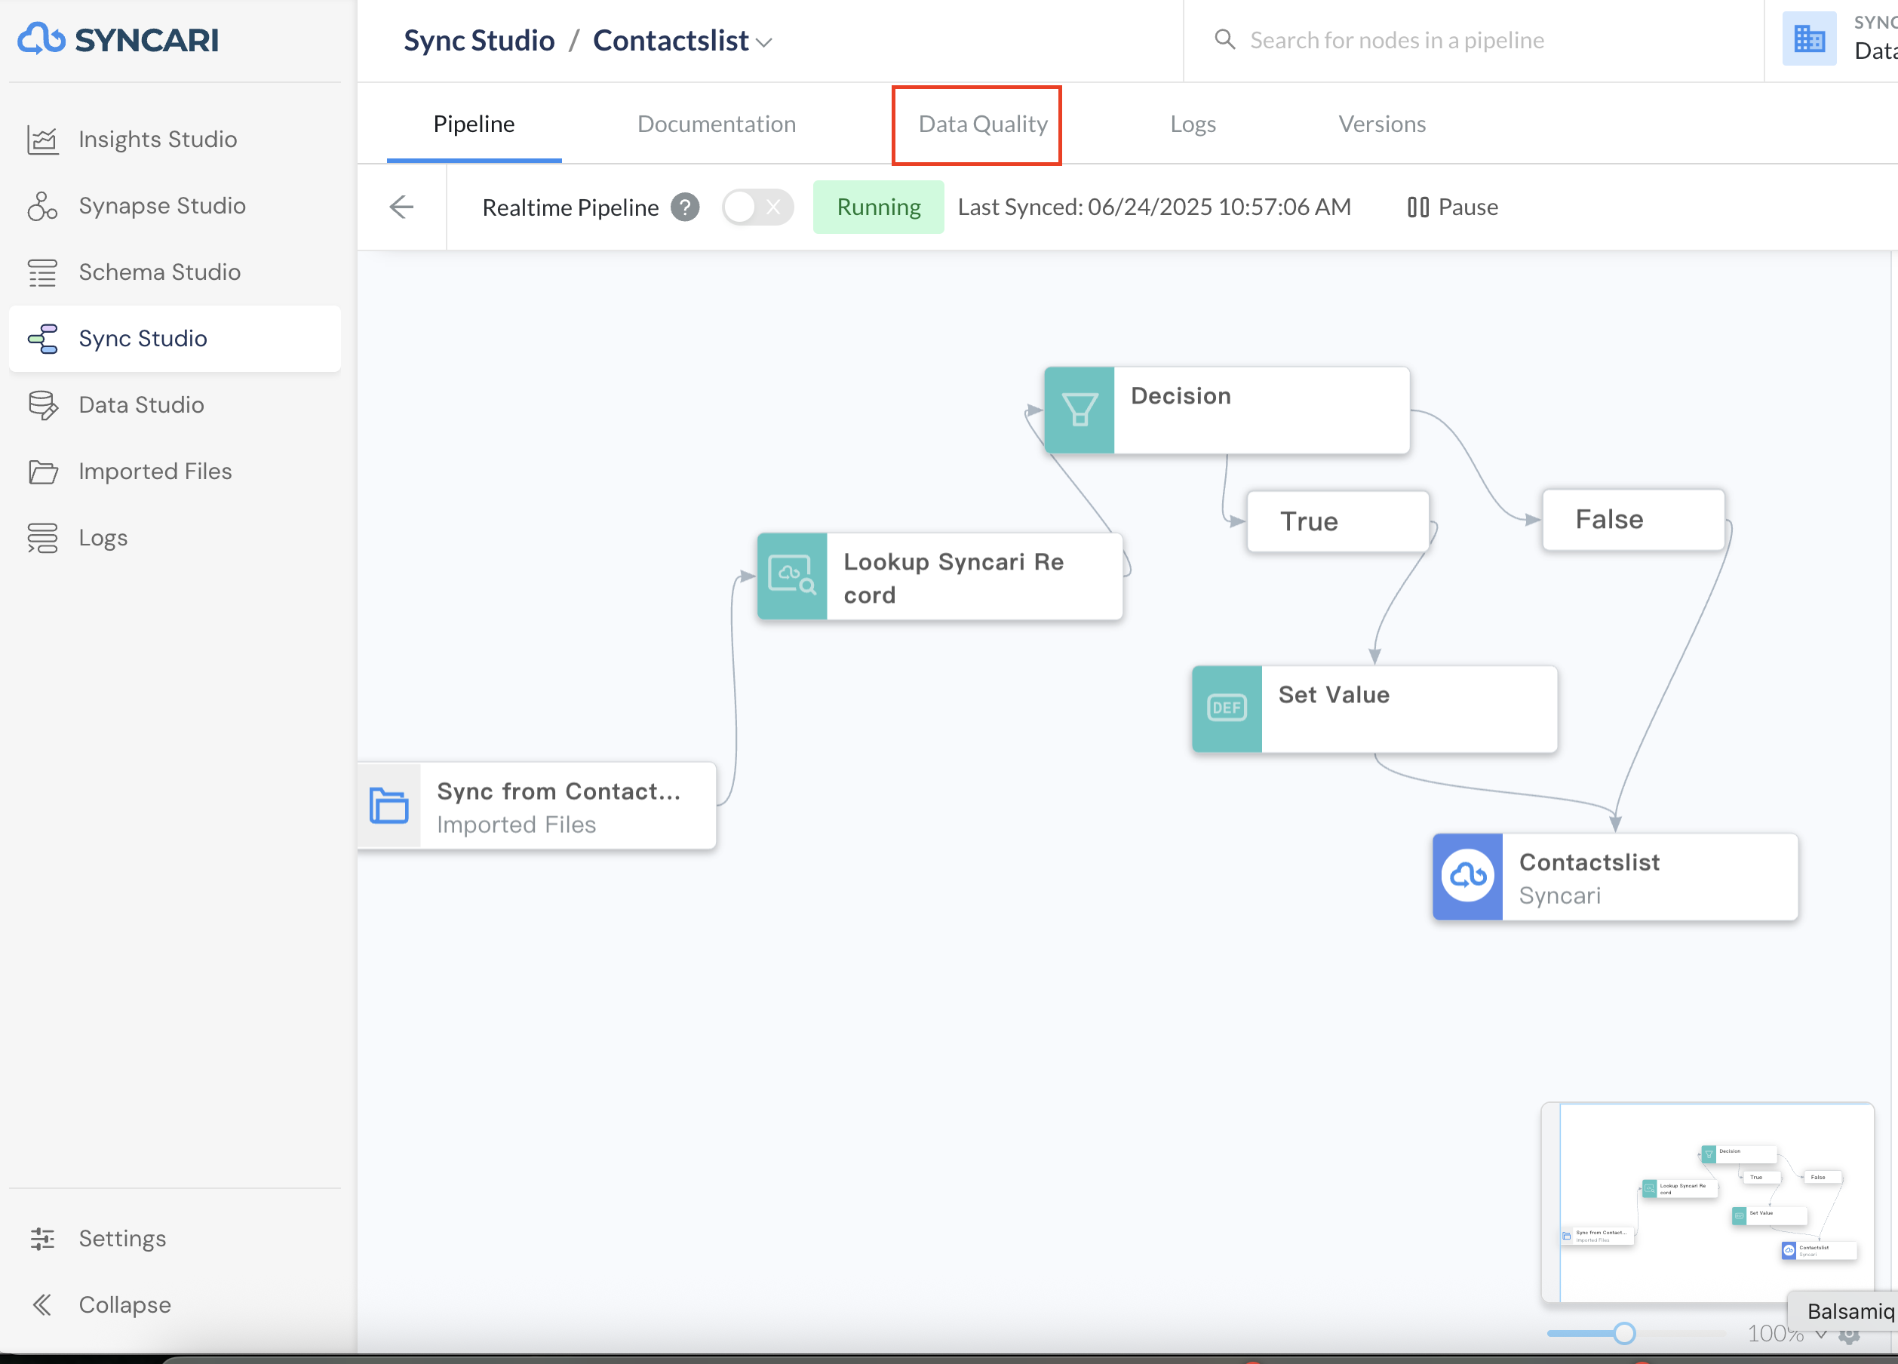The height and width of the screenshot is (1364, 1898).
Task: Select the Lookup Syncari Record node label
Action: [x=954, y=578]
